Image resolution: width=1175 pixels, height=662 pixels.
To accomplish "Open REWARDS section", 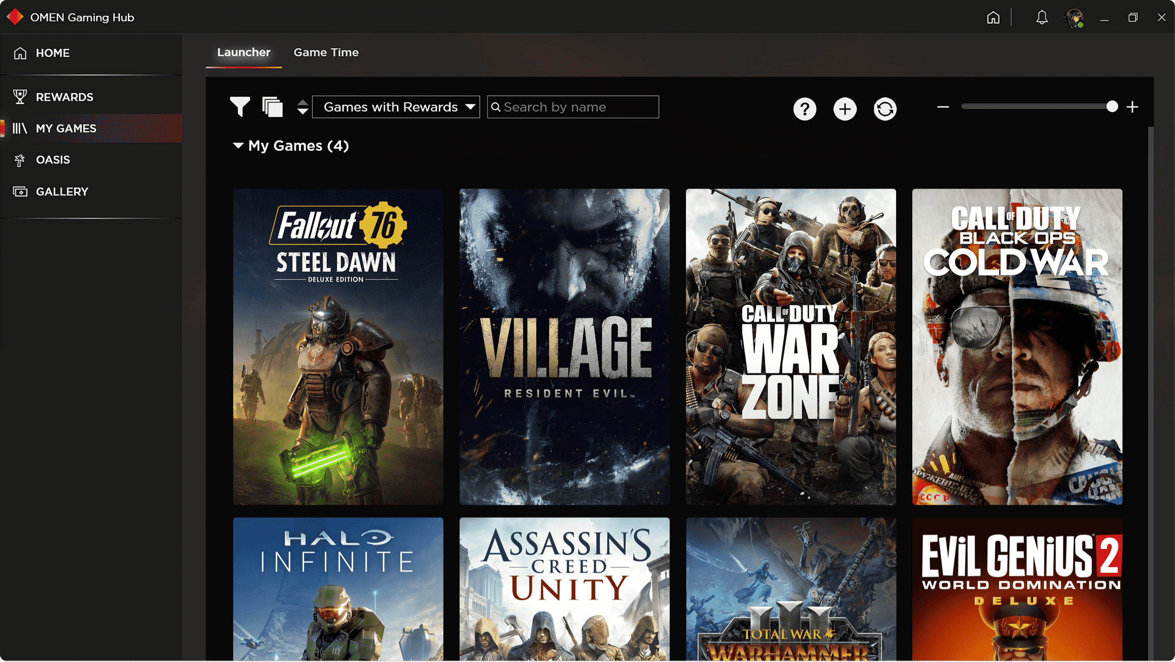I will point(91,97).
